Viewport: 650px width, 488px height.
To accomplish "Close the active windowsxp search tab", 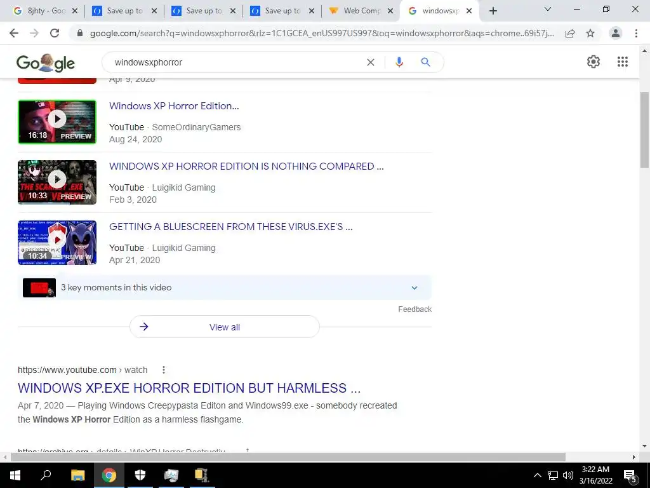I will tap(469, 11).
